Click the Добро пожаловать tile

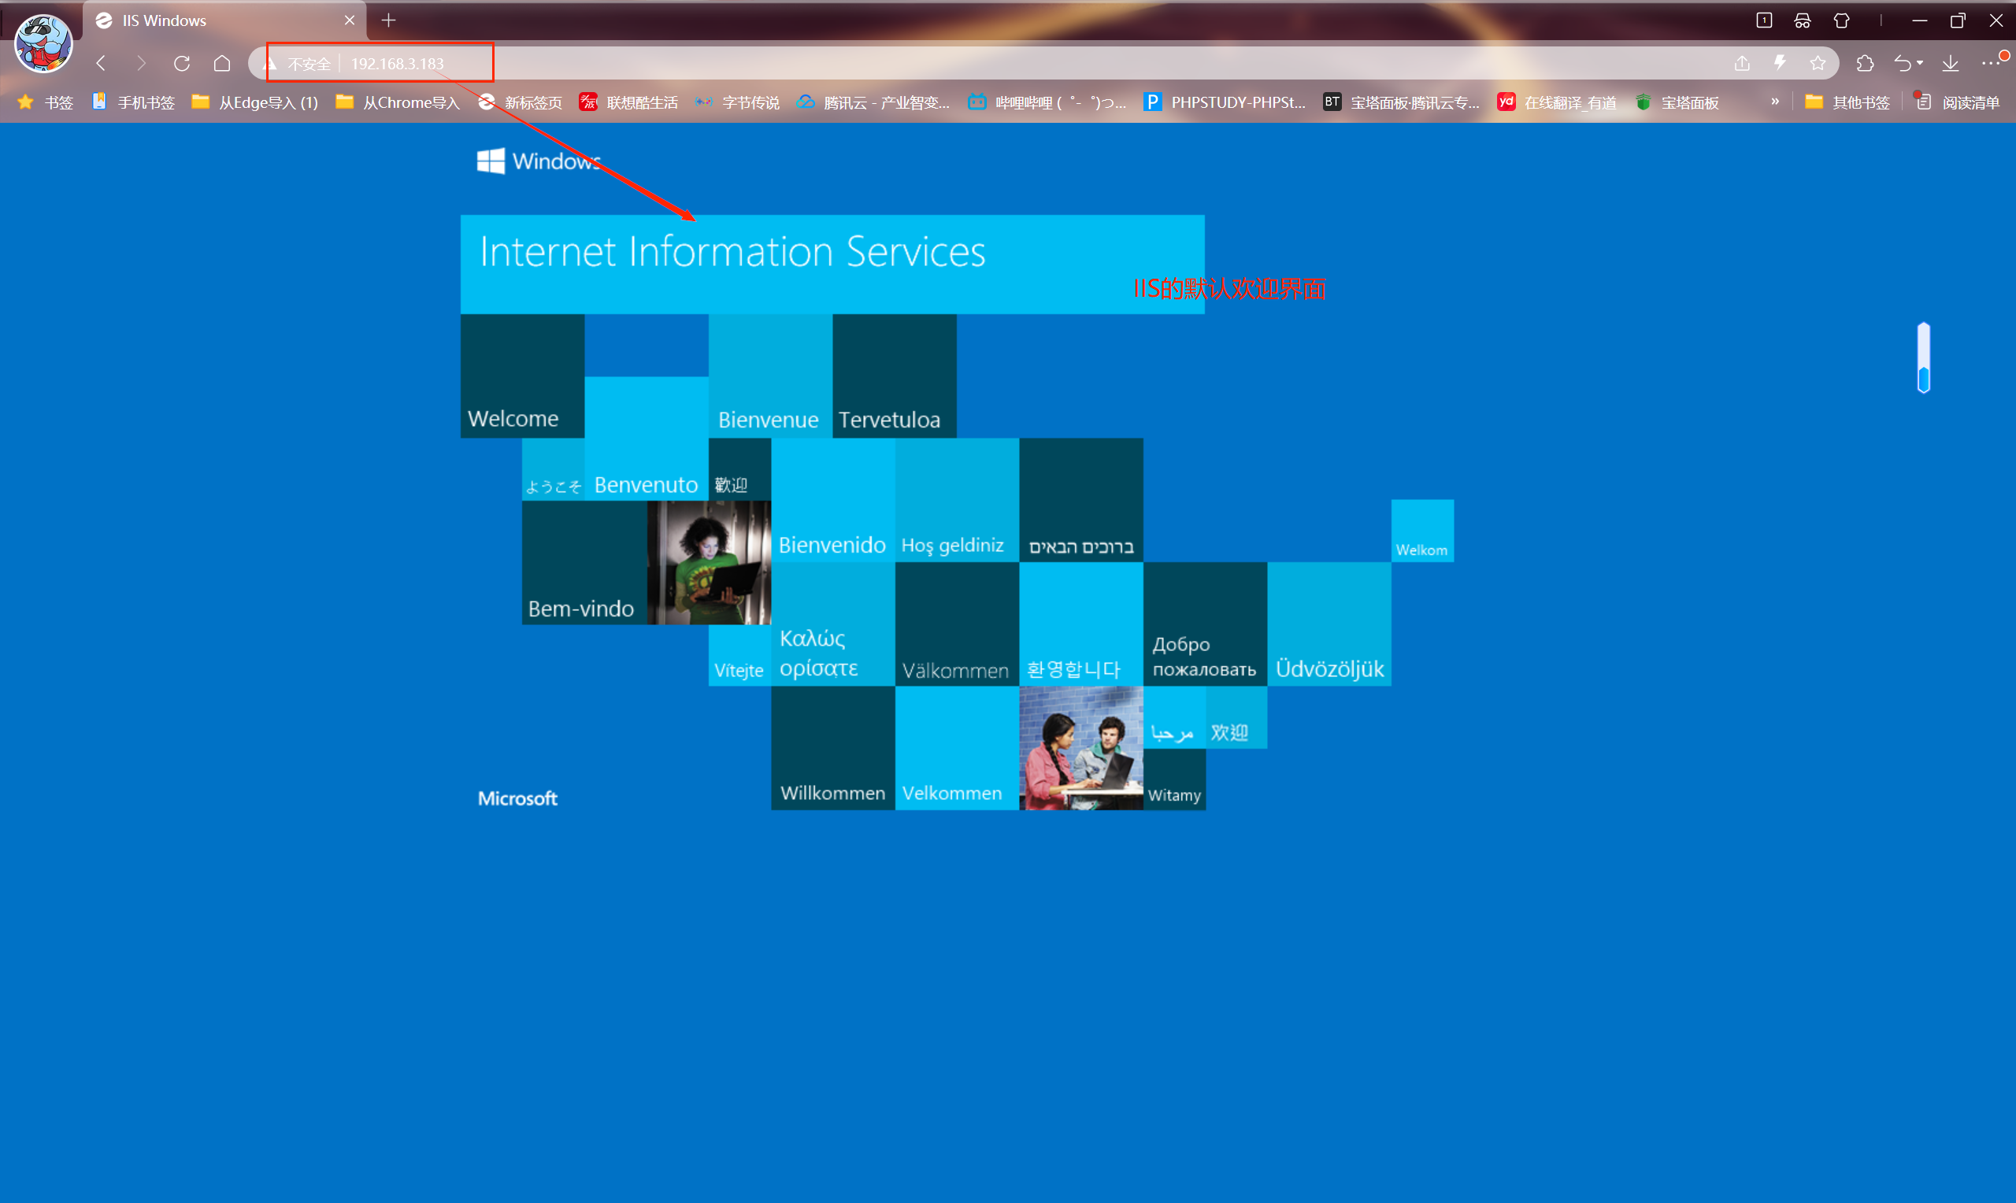(1205, 624)
